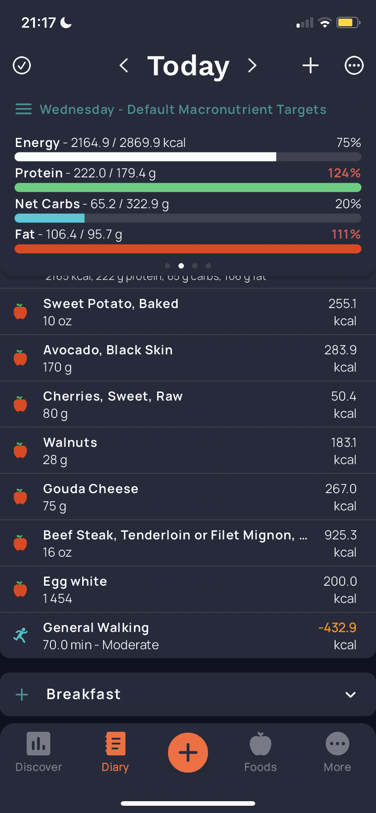Open the More tab
The height and width of the screenshot is (813, 376).
337,753
